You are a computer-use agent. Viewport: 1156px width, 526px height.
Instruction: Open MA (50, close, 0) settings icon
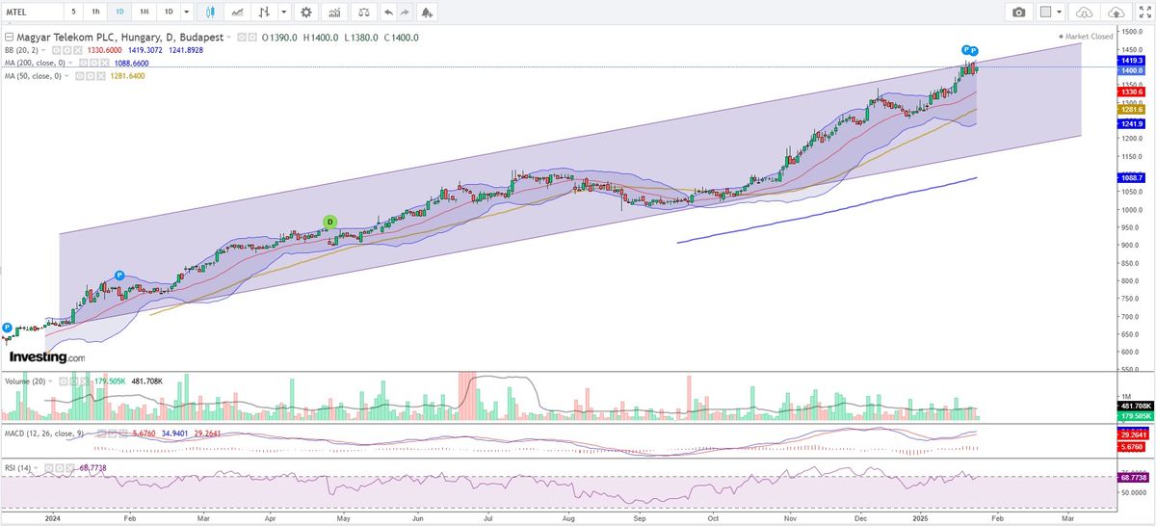(x=90, y=76)
